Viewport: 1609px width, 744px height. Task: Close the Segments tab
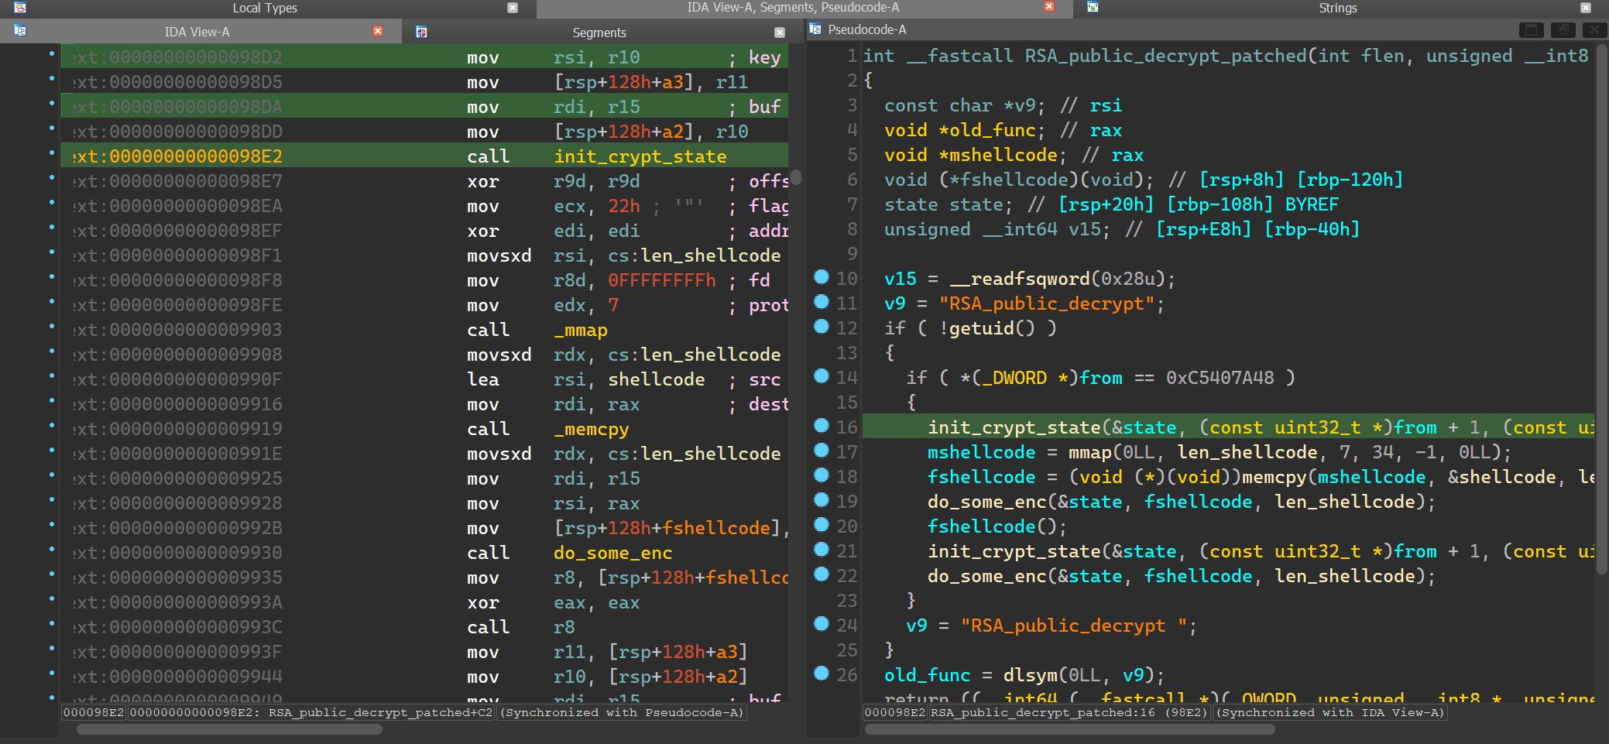[780, 33]
